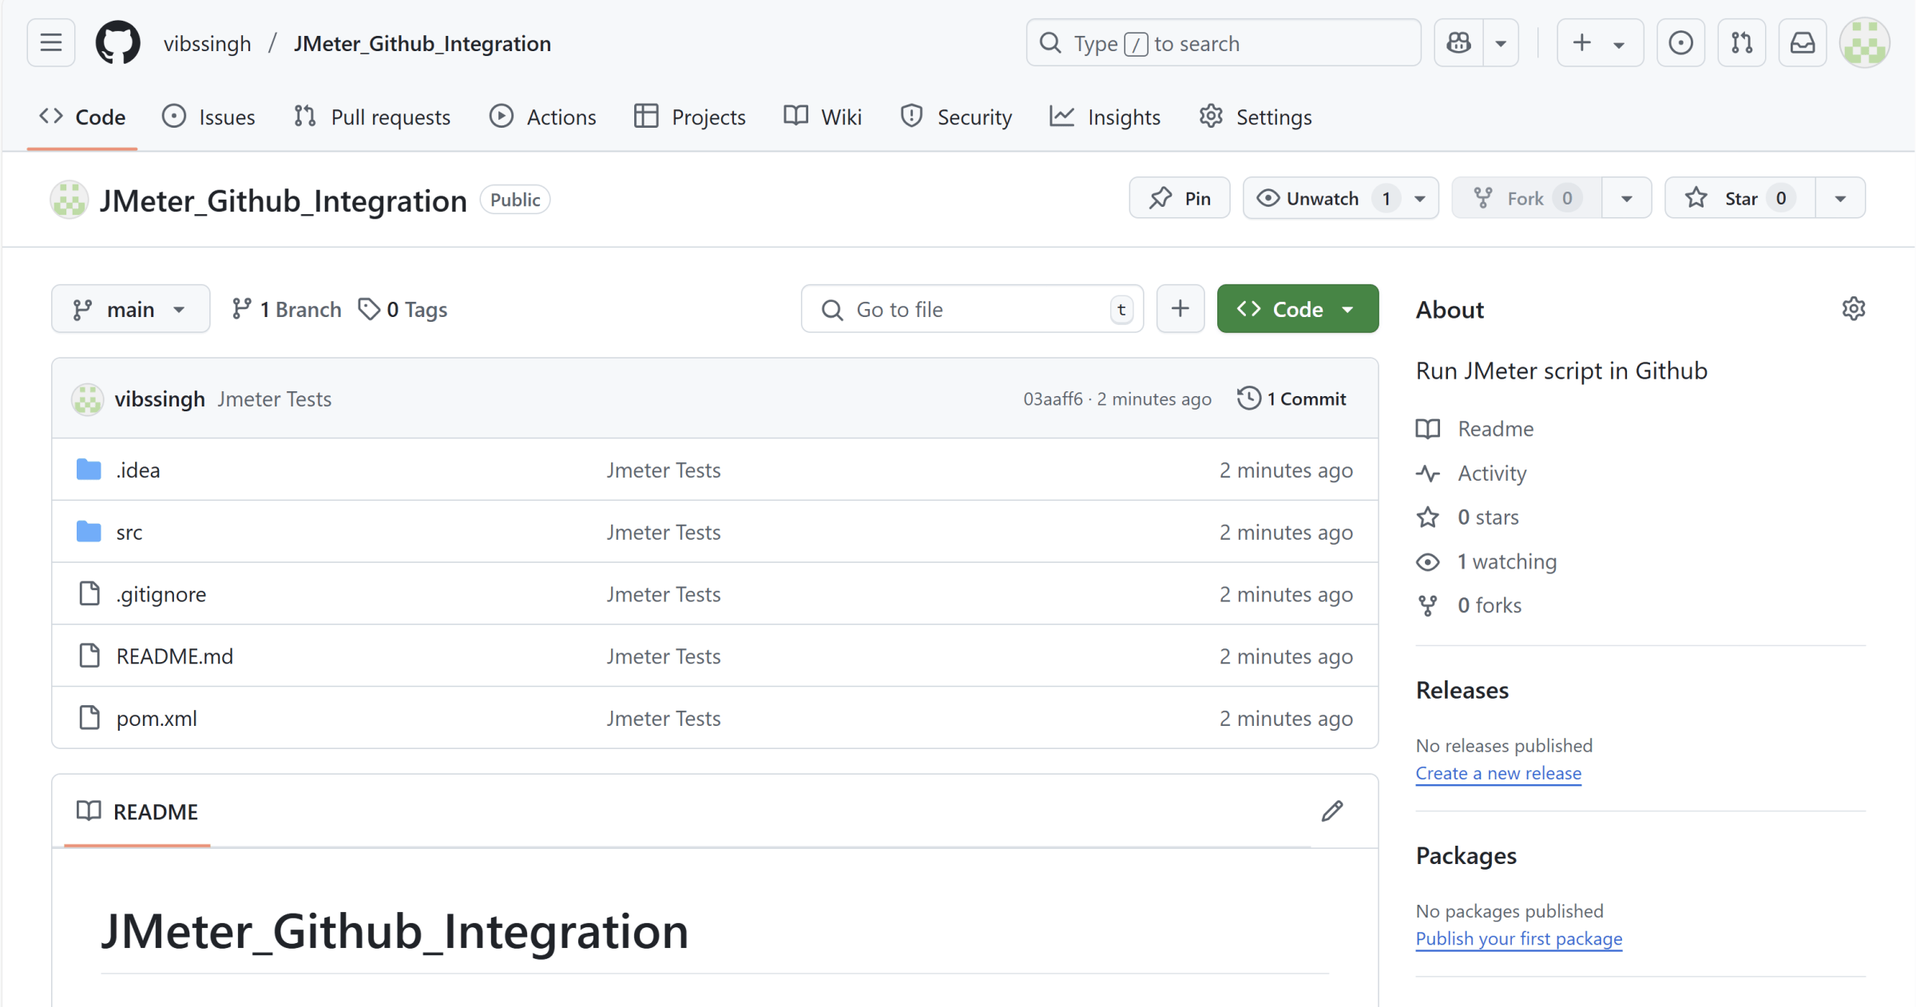Open the 'Jmeter Tests' latest commit message
This screenshot has width=1916, height=1007.
274,398
